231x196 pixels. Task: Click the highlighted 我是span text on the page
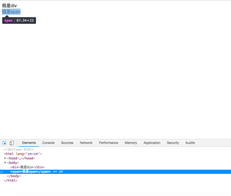(11, 12)
